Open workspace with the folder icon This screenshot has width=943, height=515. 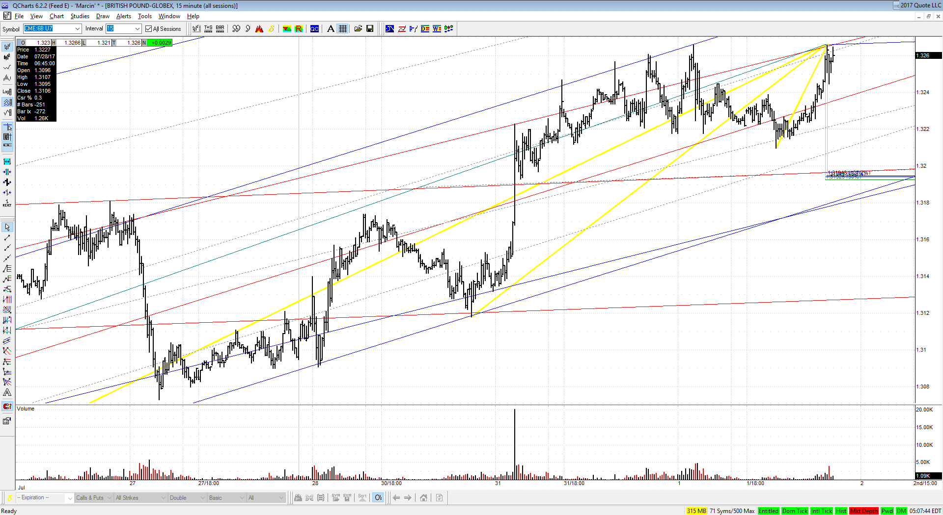pos(358,29)
